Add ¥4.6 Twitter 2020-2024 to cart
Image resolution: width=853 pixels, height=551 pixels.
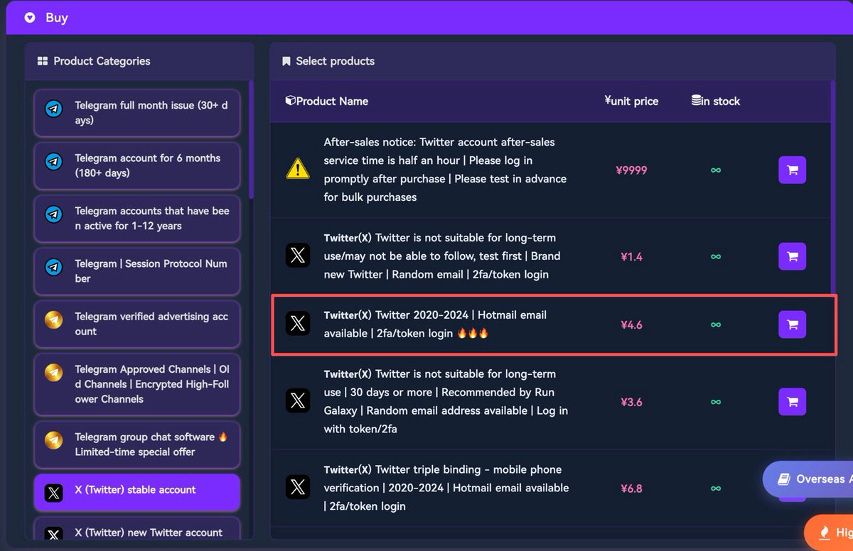pos(793,324)
